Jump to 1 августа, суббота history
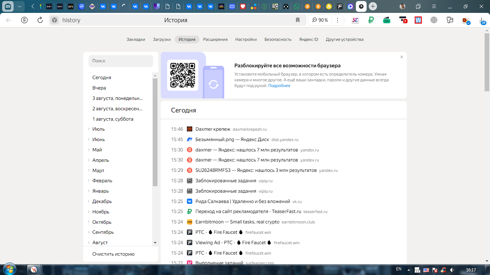 (113, 119)
